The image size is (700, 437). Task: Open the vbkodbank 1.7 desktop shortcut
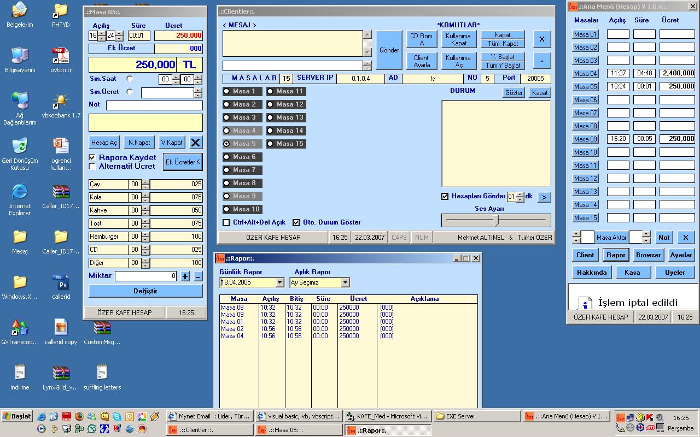[x=61, y=102]
